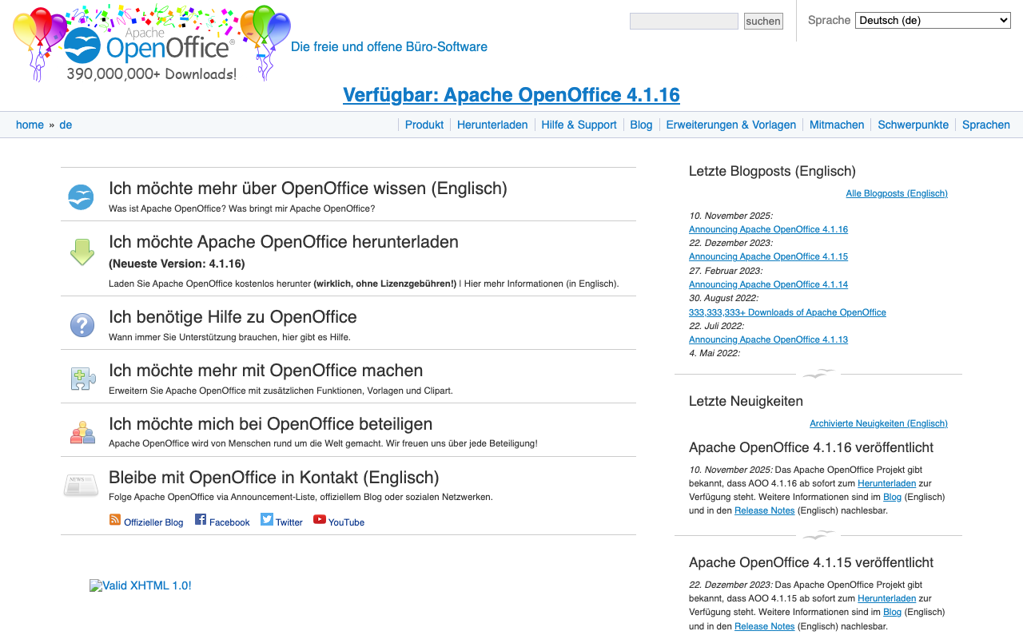The height and width of the screenshot is (639, 1023).
Task: Click the orange RSS feed icon
Action: pos(115,520)
